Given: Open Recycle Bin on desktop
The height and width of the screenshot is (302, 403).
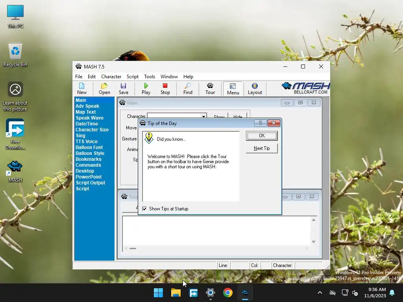Looking at the screenshot, I should coord(15,55).
